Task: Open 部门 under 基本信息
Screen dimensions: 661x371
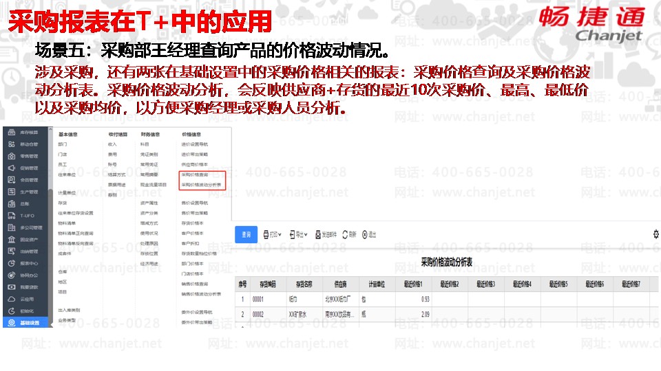Action: [63, 144]
